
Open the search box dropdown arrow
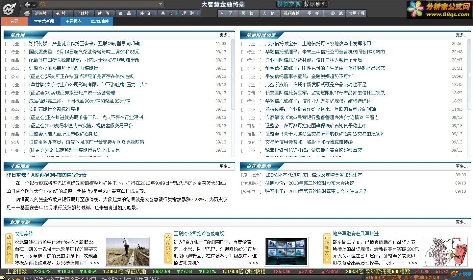tap(161, 4)
